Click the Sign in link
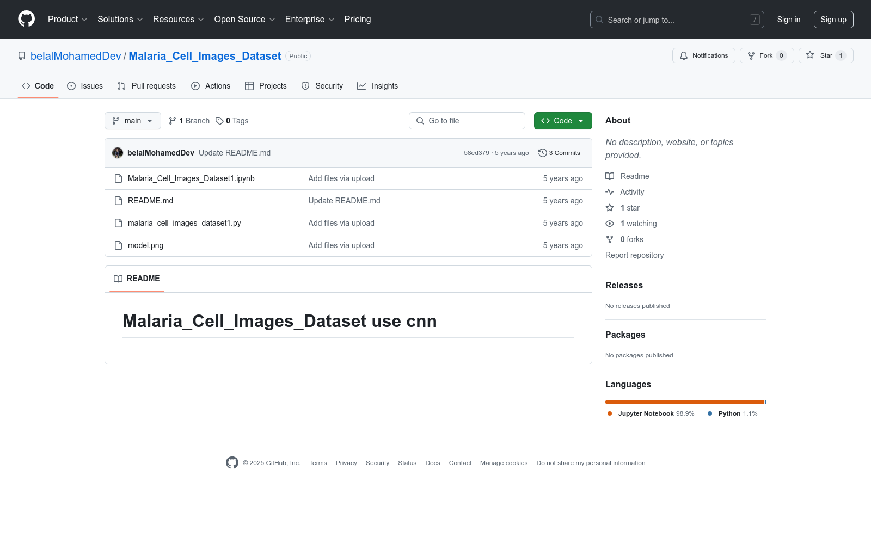871x544 pixels. click(789, 20)
